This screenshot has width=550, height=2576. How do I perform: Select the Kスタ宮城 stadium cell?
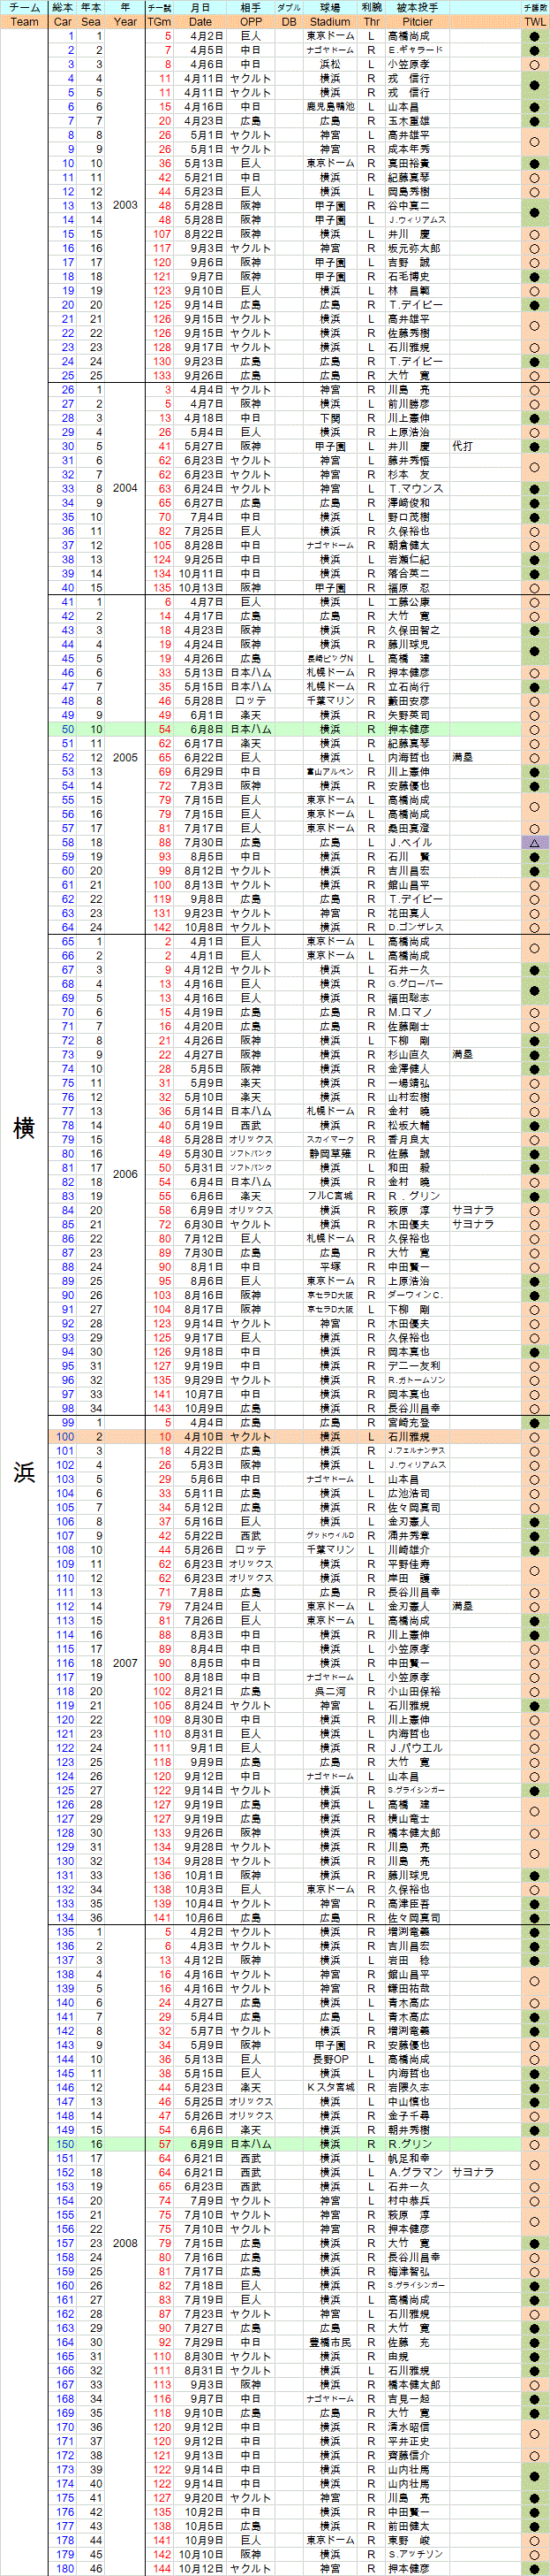pyautogui.click(x=329, y=2087)
